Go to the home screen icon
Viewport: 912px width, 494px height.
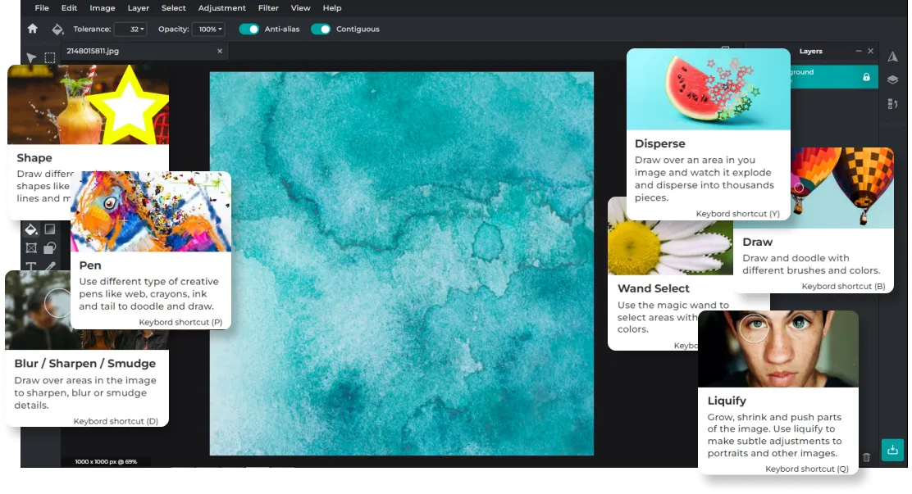coord(33,29)
